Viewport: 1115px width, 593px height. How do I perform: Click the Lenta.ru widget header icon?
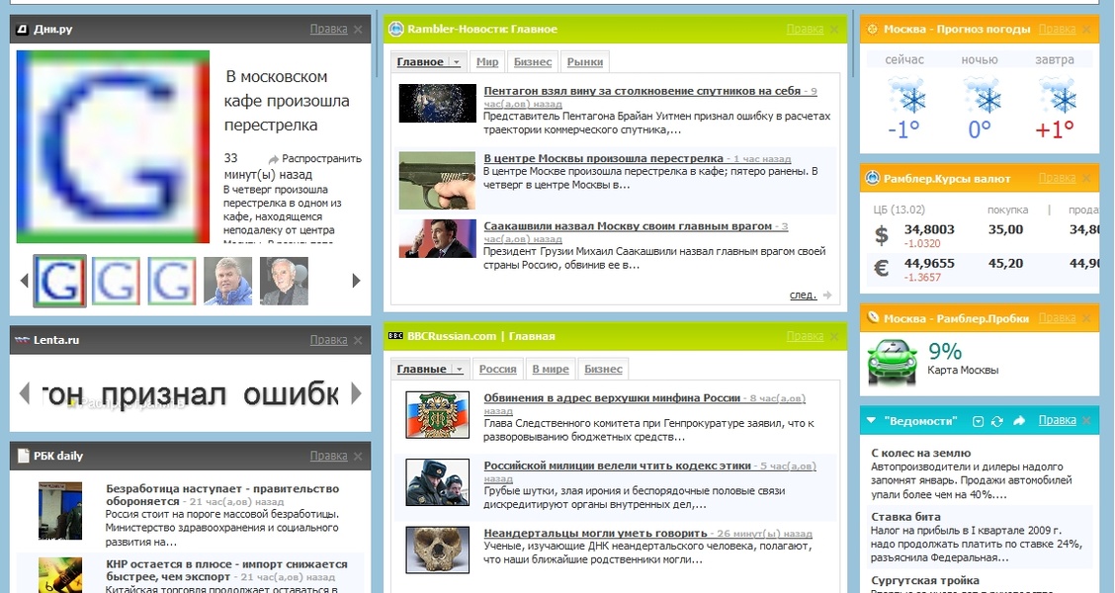[22, 340]
